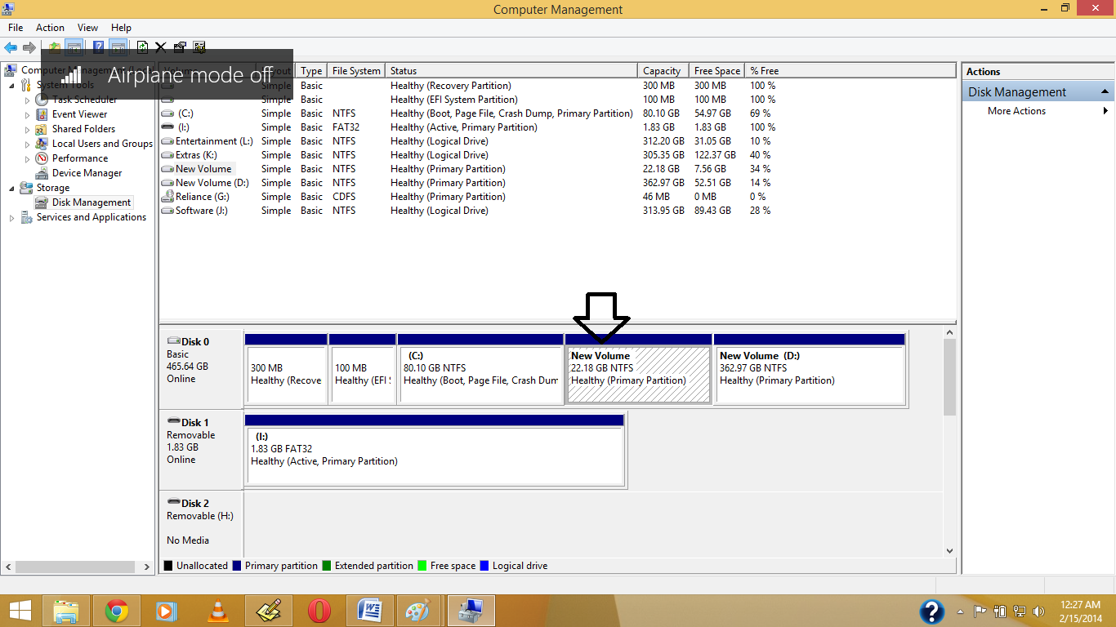Image resolution: width=1116 pixels, height=627 pixels.
Task: Select the (C:) drive icon in volume list
Action: pos(167,113)
